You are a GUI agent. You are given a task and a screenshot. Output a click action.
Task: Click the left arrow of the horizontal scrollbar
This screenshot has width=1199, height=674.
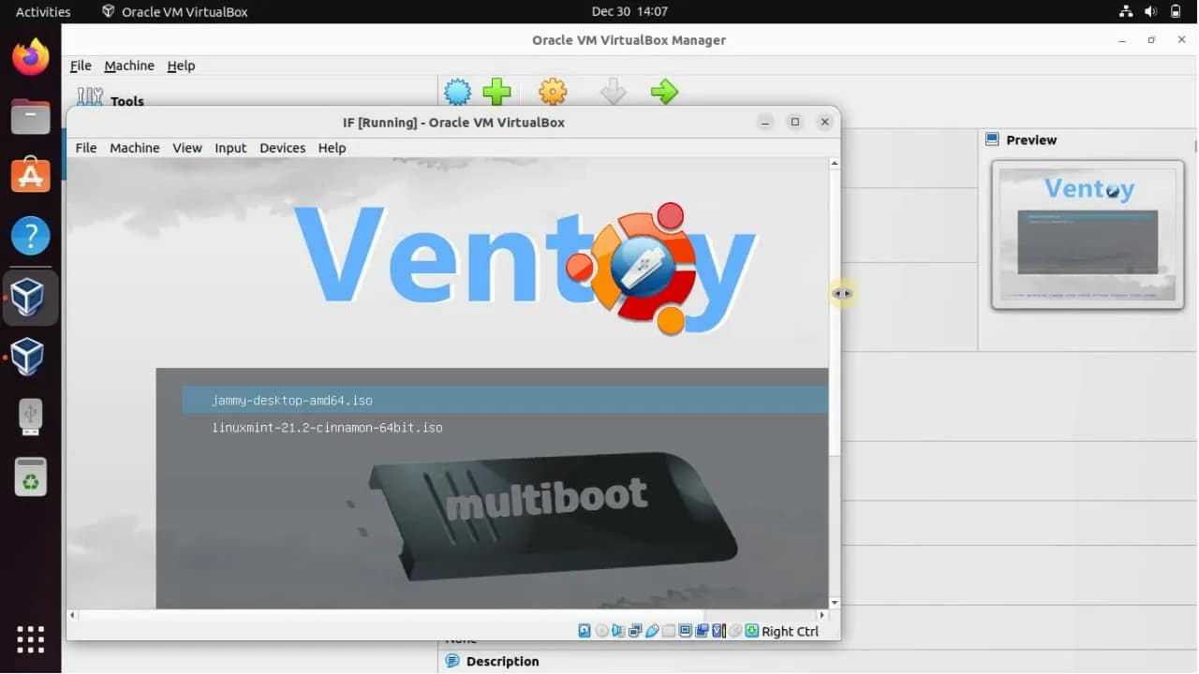pos(71,615)
